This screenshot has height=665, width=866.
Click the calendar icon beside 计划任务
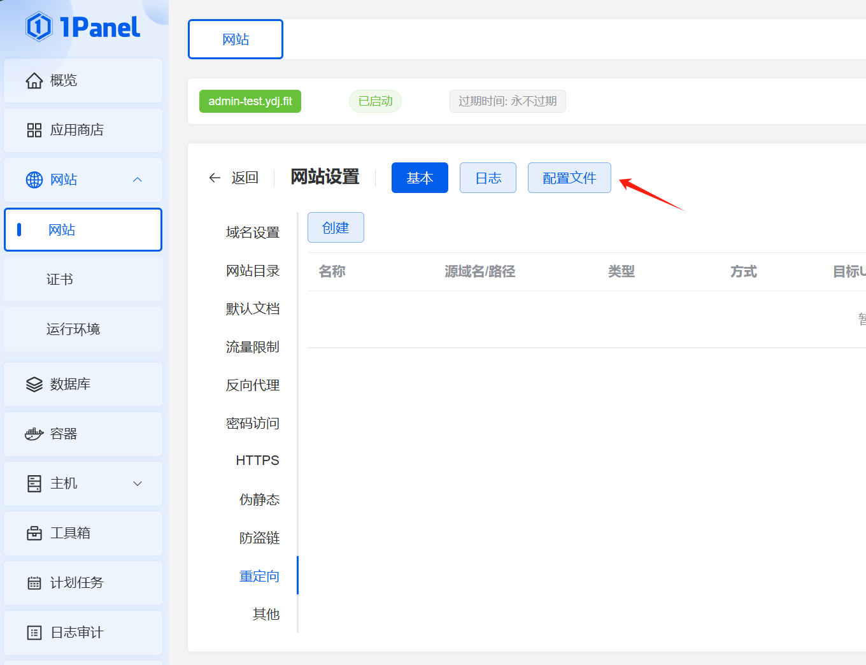[34, 583]
